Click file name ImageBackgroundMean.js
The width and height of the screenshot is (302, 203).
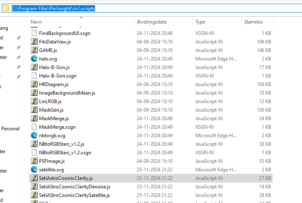(x=67, y=93)
